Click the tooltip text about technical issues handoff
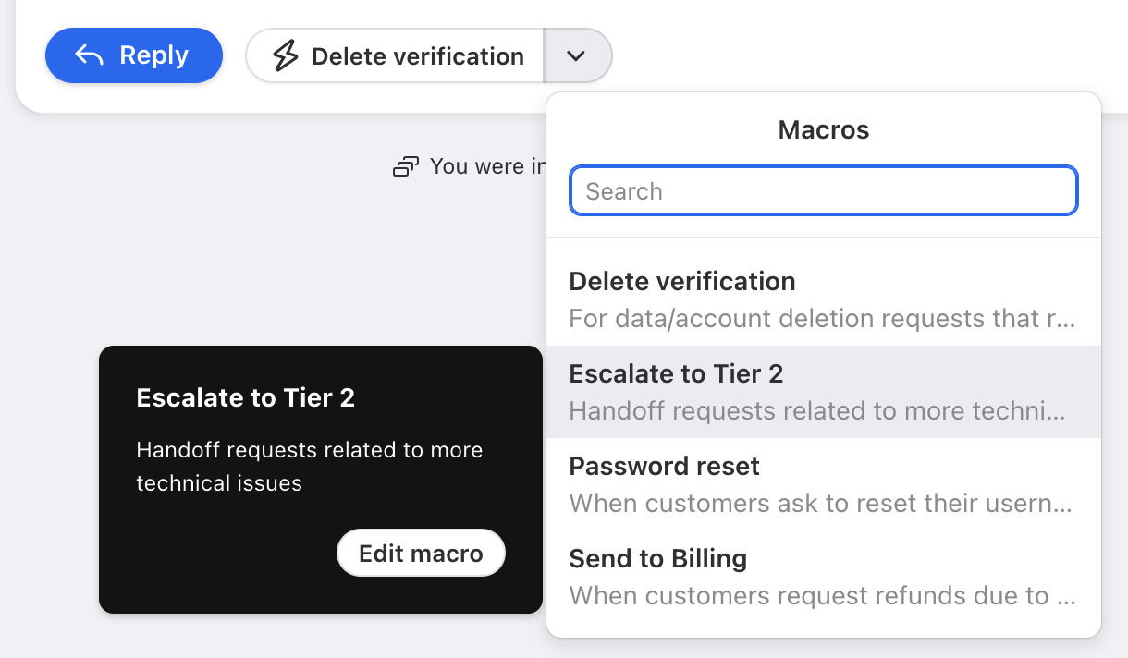The width and height of the screenshot is (1128, 658). (x=310, y=467)
